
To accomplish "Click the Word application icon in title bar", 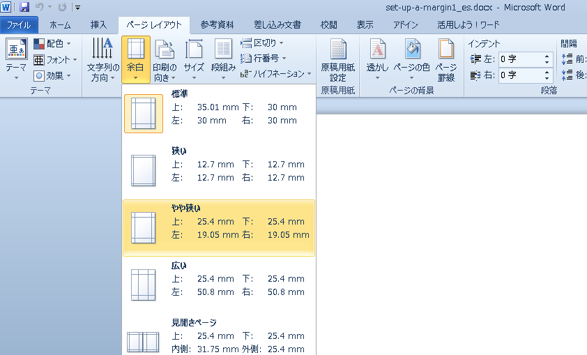I will (6, 7).
